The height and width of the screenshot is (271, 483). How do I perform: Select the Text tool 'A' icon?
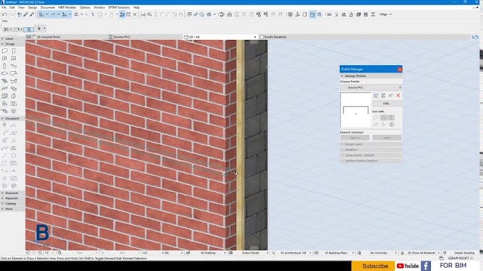(x=14, y=141)
